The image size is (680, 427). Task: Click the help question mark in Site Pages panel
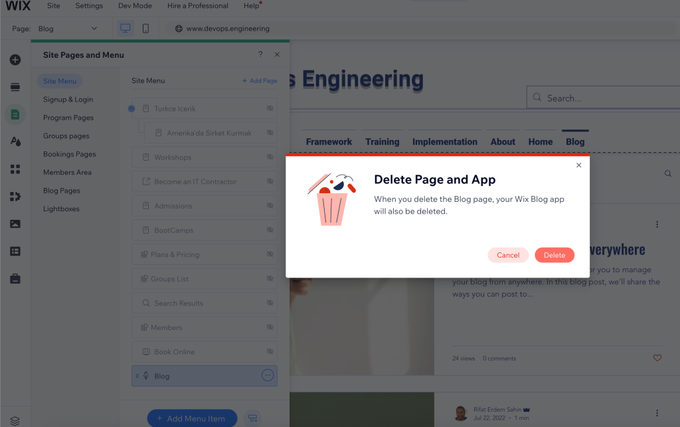260,54
